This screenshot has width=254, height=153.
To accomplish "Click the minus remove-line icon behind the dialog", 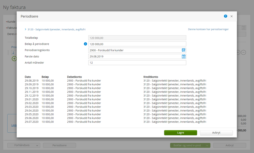I will point(243,52).
